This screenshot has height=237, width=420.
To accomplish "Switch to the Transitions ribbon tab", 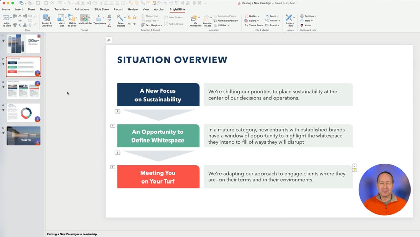I will (x=61, y=9).
